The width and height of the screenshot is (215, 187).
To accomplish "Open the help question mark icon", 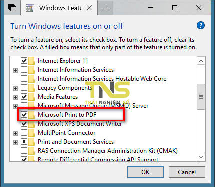I will pyautogui.click(x=201, y=26).
